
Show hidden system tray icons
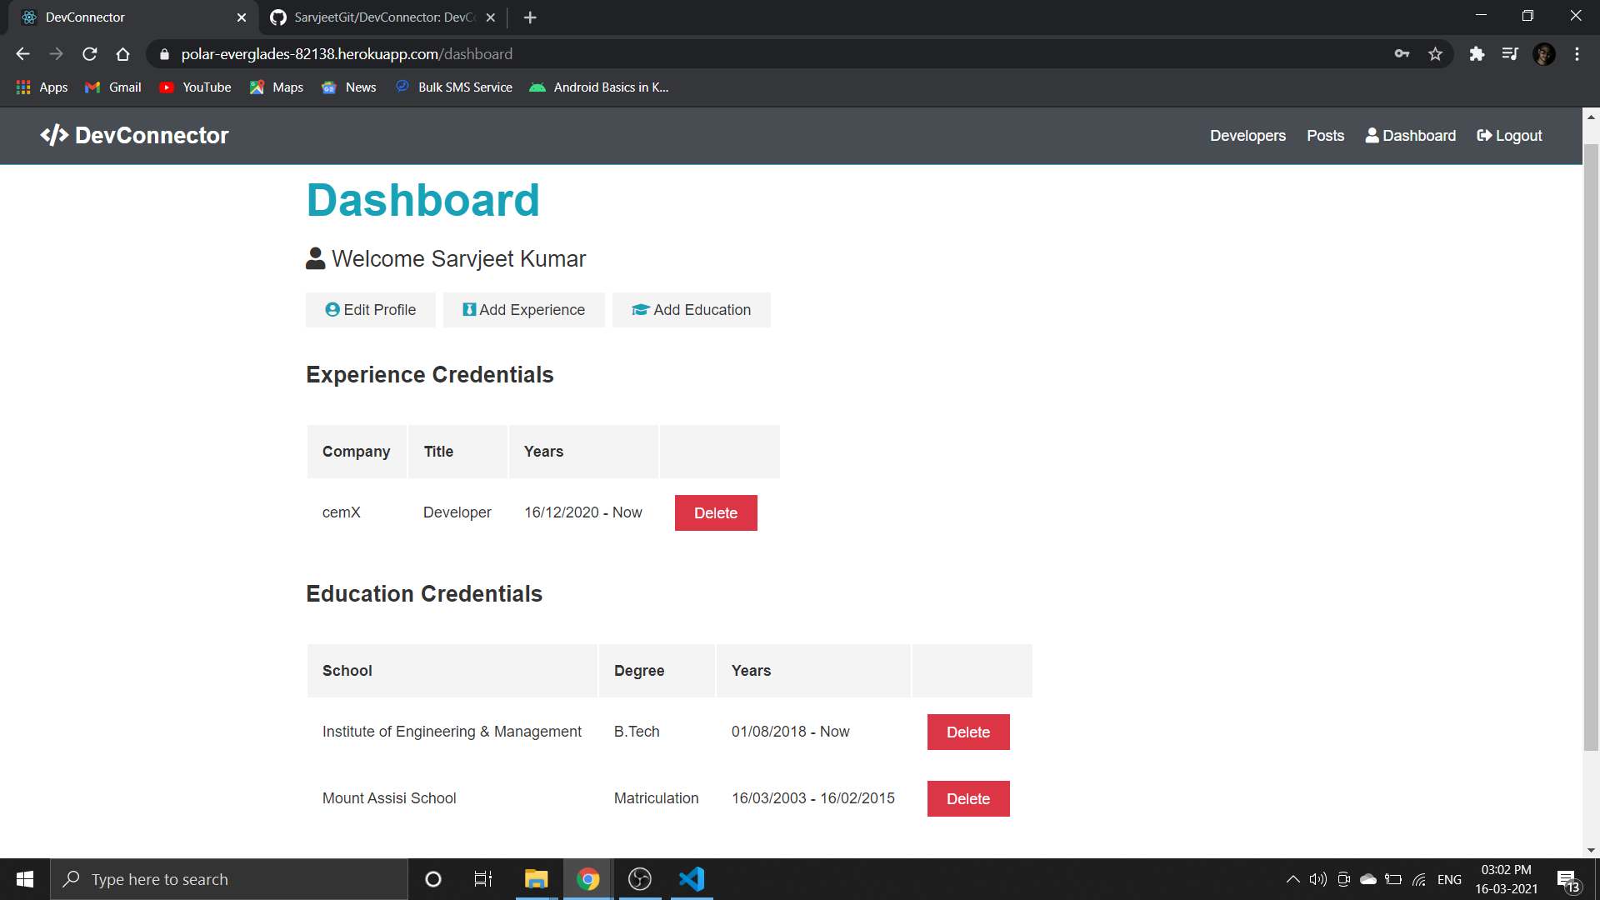click(x=1292, y=879)
